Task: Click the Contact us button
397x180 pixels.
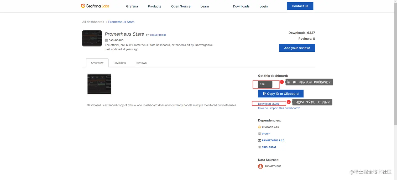Action: click(x=300, y=6)
